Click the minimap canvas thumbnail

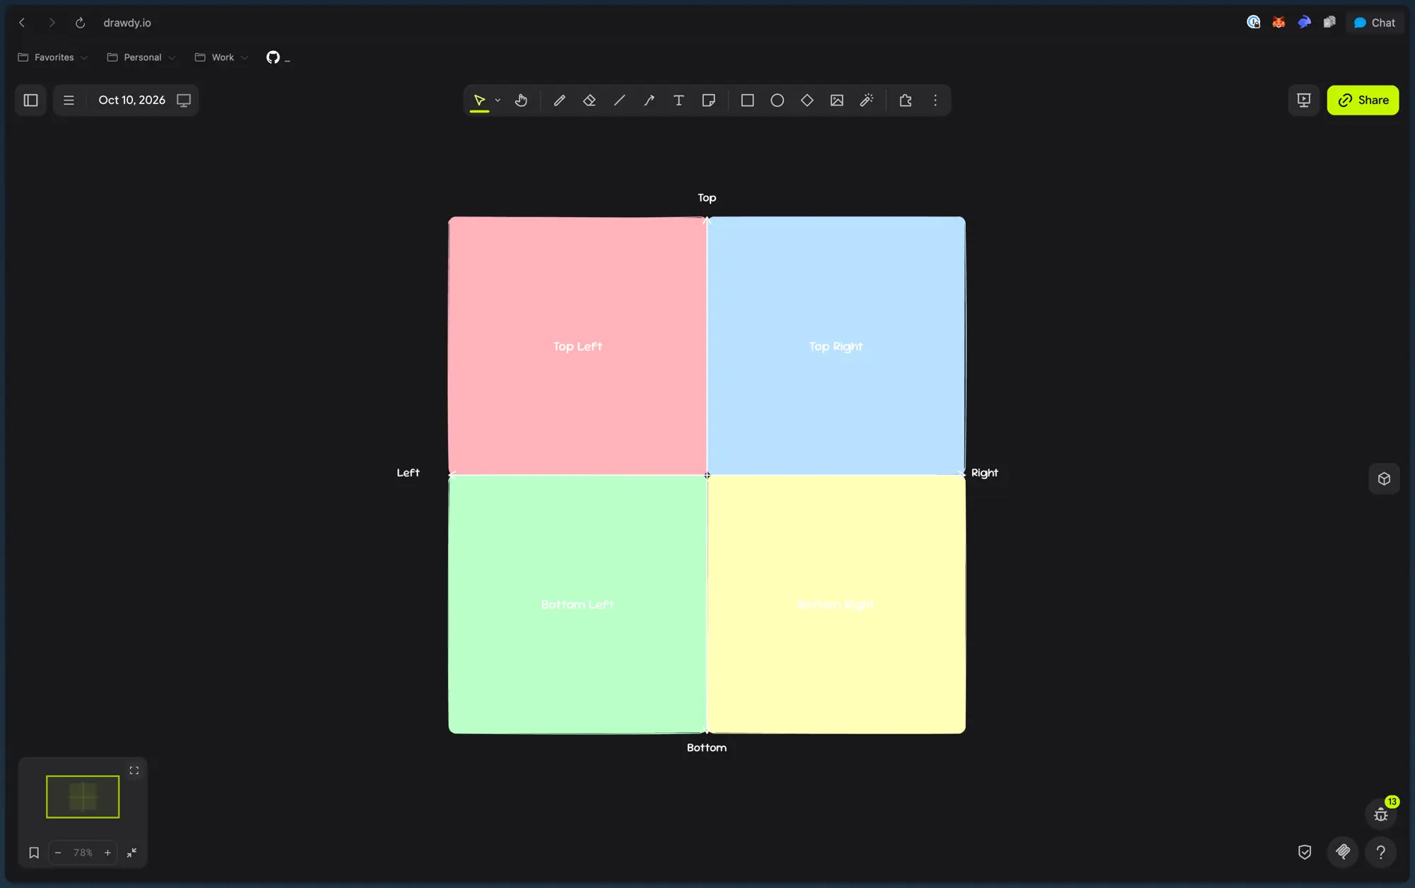(x=83, y=797)
